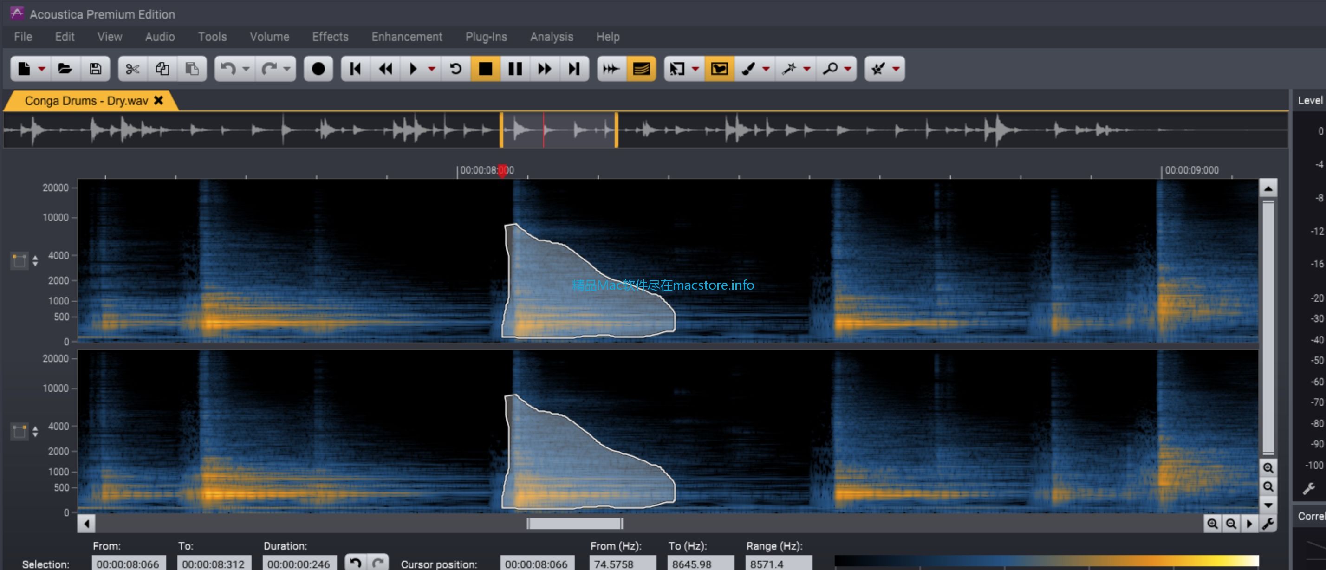Select the freehand lasso selection tool
This screenshot has width=1326, height=570.
(719, 68)
